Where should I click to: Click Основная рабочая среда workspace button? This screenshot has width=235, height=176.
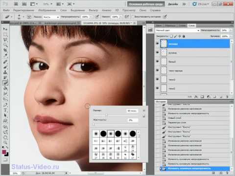point(146,4)
